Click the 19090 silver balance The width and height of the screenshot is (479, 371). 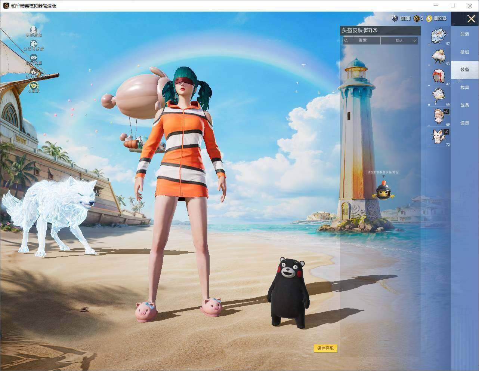click(x=405, y=18)
